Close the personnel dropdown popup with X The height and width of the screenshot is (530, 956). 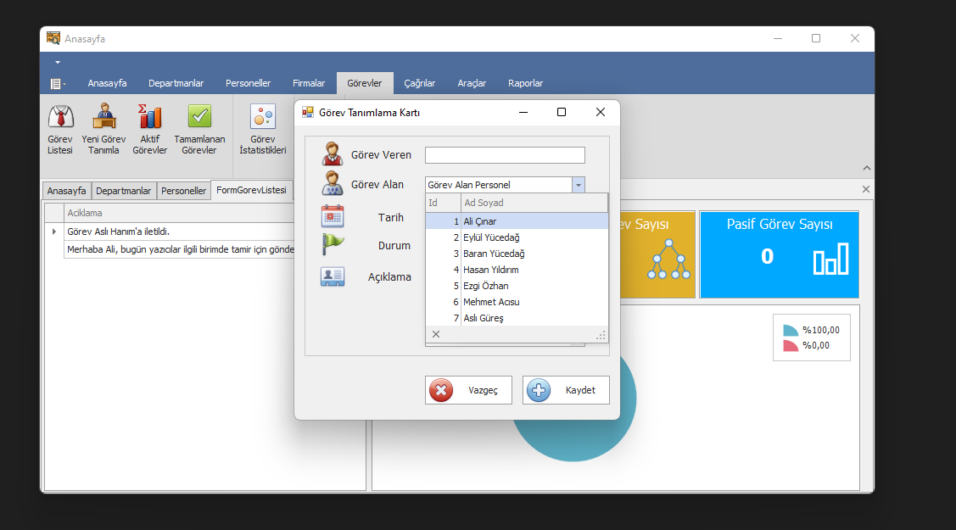pyautogui.click(x=436, y=334)
